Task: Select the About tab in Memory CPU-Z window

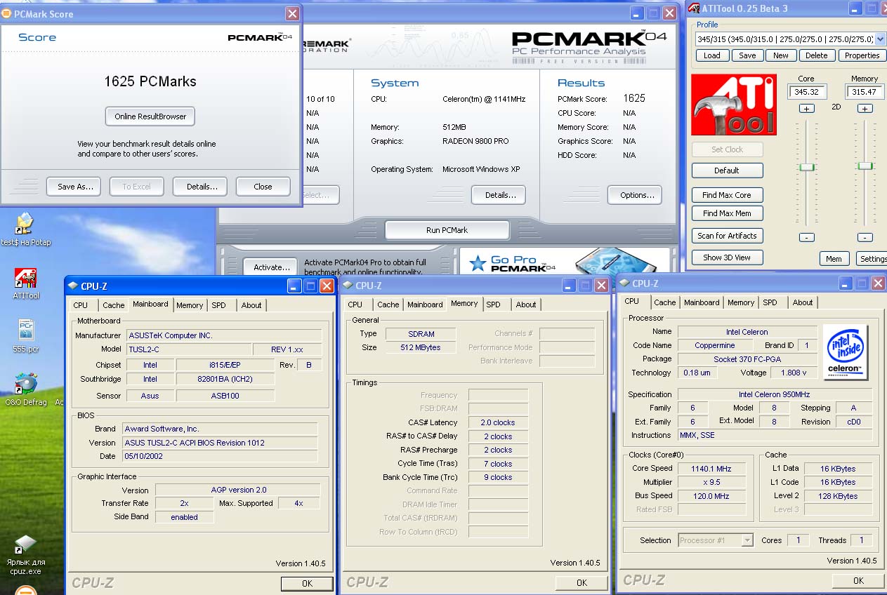Action: pos(526,305)
